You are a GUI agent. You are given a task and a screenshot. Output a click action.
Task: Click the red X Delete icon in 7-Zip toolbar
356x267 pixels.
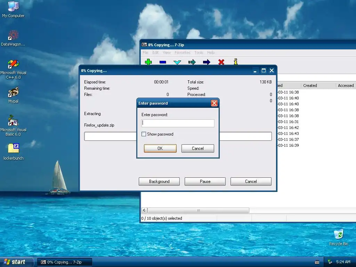(x=221, y=62)
